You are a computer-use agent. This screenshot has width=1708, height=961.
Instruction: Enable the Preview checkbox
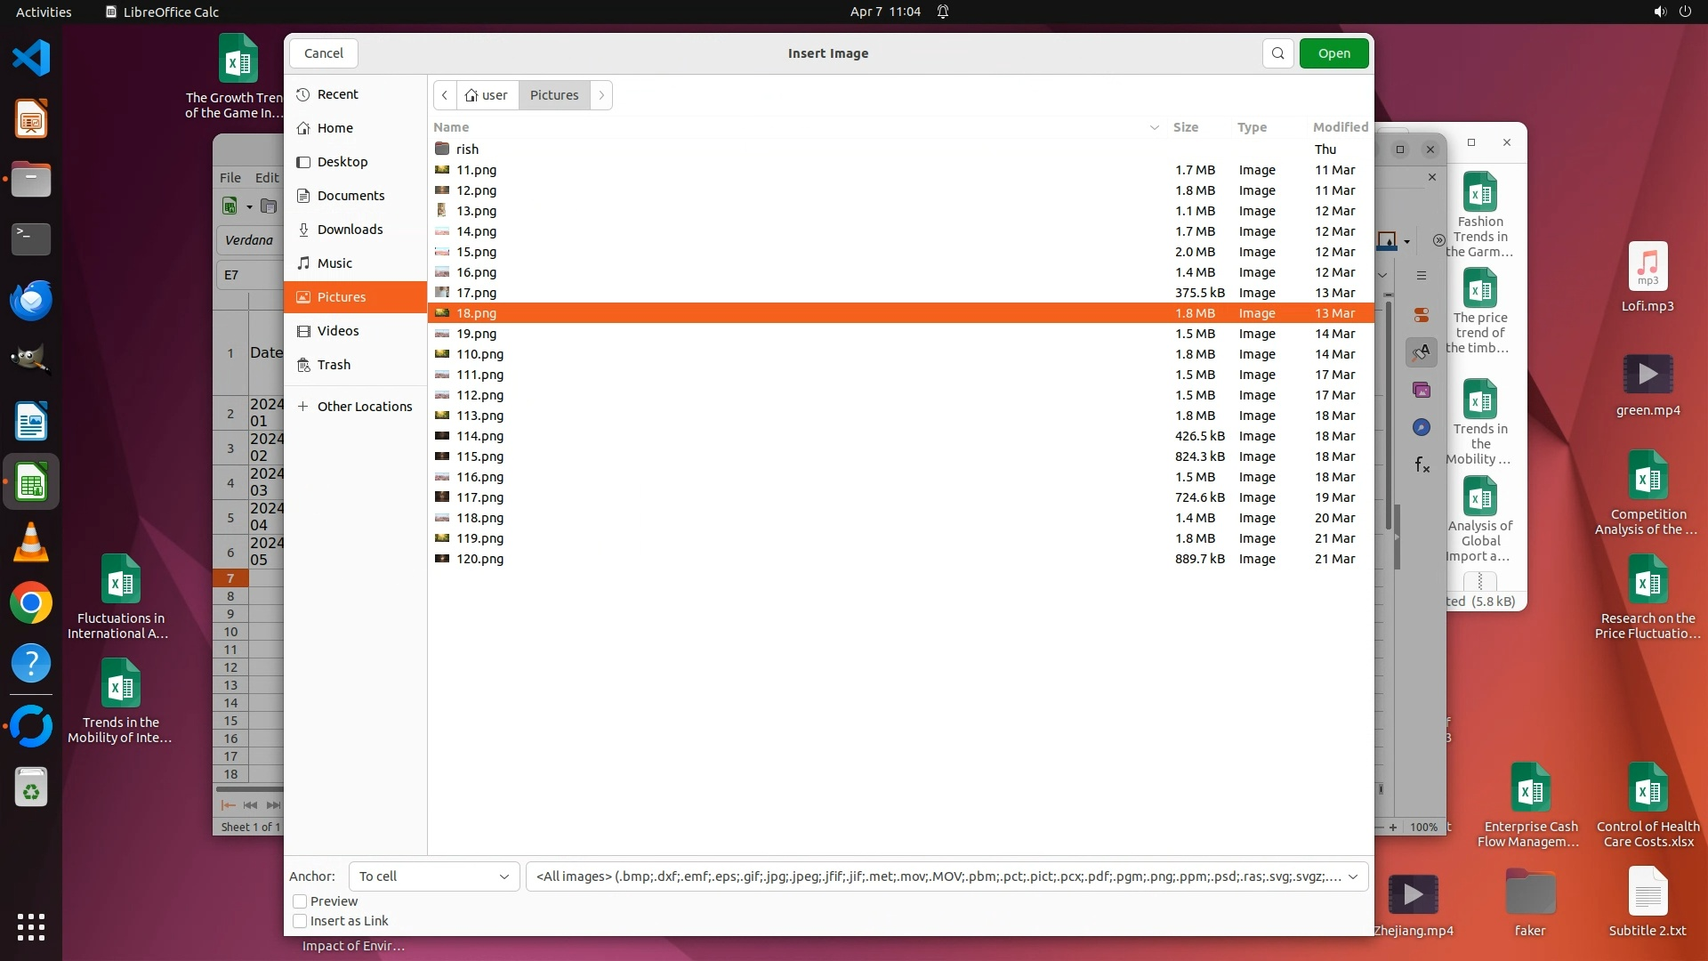coord(300,901)
